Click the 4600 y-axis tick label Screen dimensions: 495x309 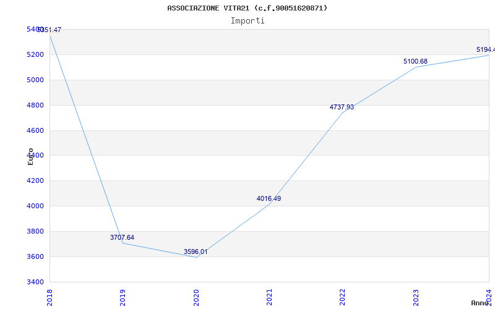(x=35, y=130)
